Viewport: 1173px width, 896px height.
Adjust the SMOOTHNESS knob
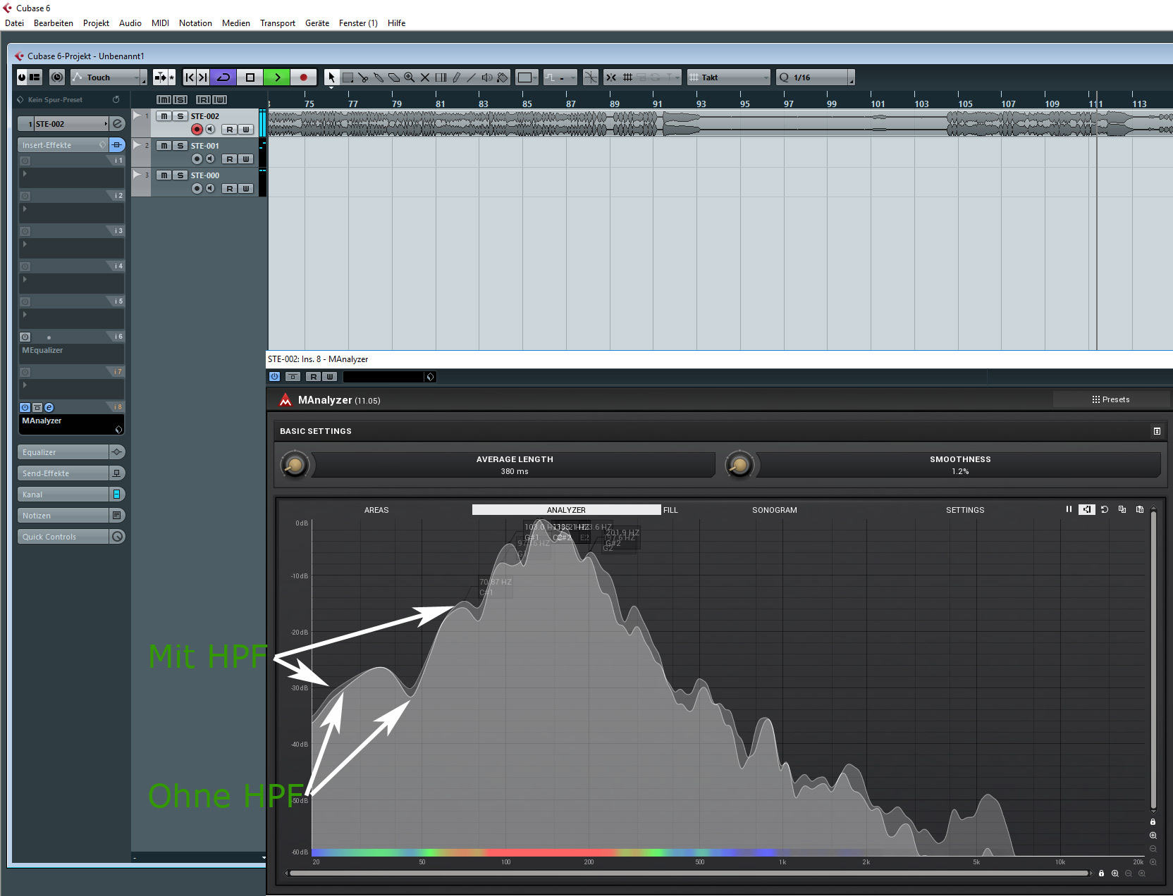[739, 465]
